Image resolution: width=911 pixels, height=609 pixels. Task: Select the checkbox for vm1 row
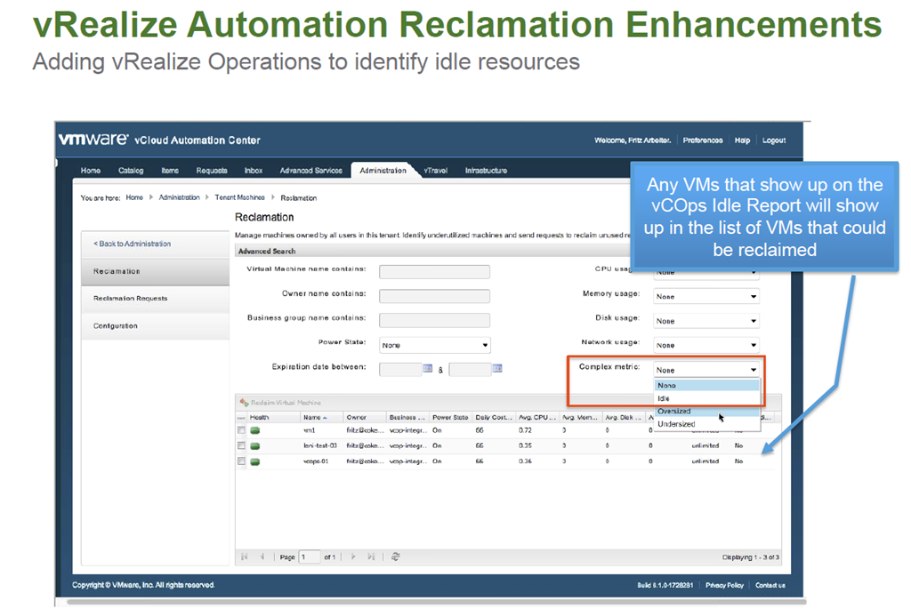coord(241,431)
